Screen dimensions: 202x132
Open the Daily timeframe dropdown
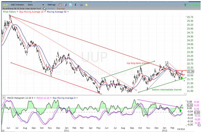point(36,5)
